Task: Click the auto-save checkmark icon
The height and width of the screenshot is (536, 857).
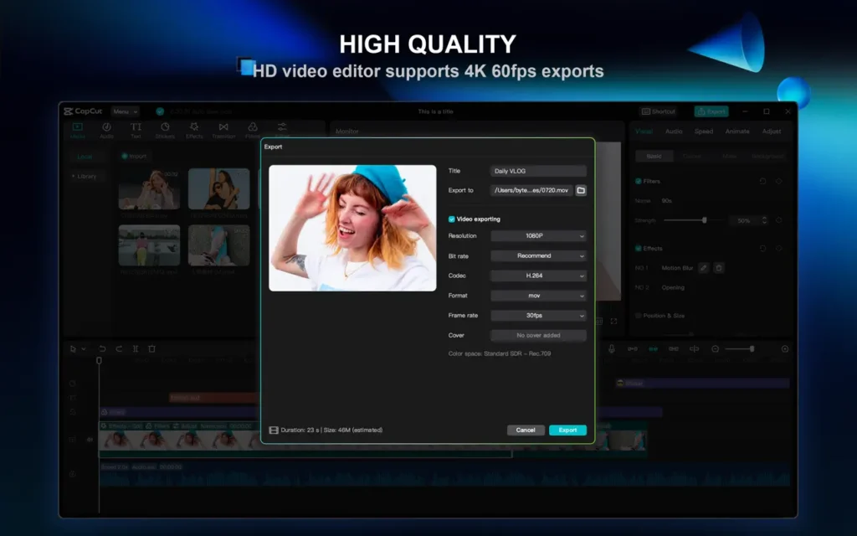Action: click(160, 111)
